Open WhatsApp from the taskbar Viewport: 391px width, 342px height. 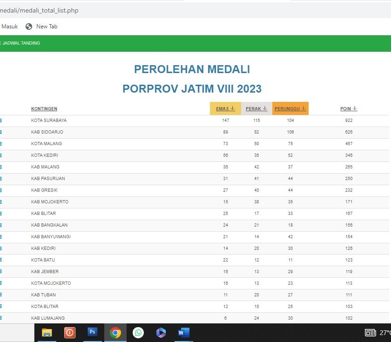tap(138, 333)
